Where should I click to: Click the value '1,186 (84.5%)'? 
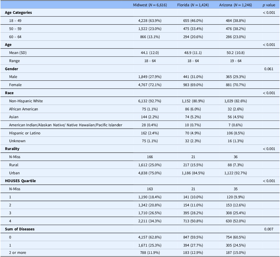[x=193, y=173]
